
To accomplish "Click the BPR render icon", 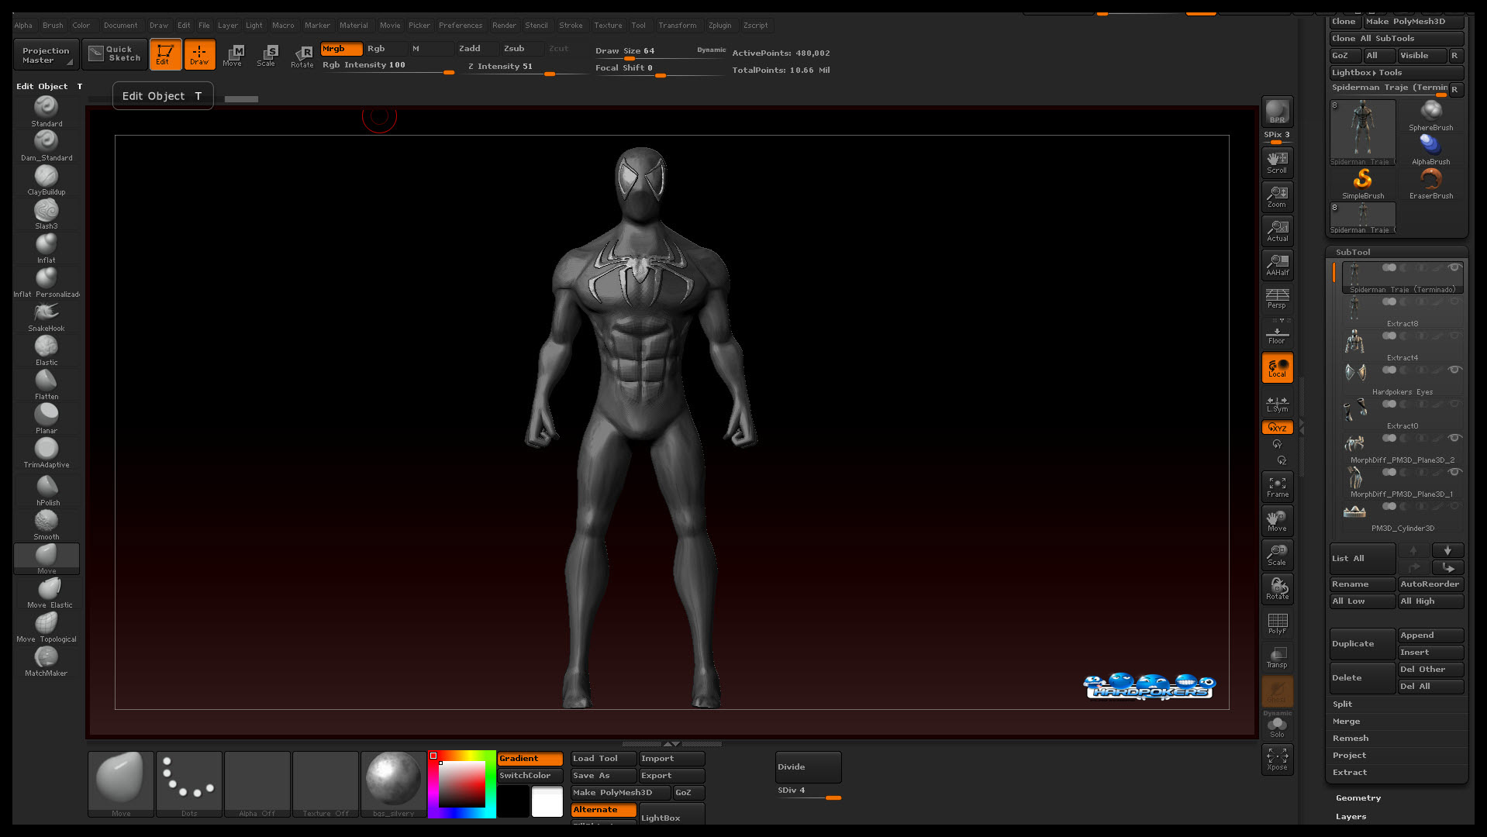I will pyautogui.click(x=1277, y=112).
